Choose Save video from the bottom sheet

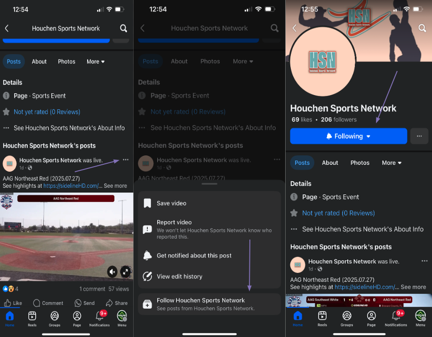tap(171, 203)
